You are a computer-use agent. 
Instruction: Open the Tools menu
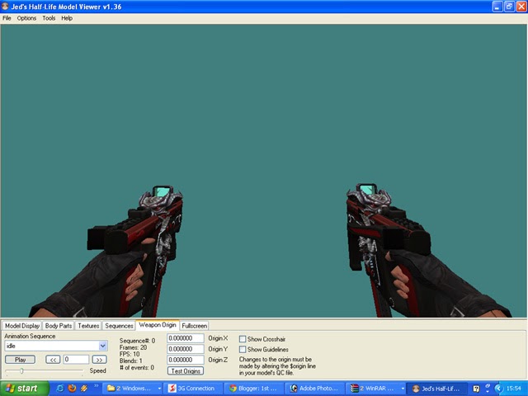[49, 18]
